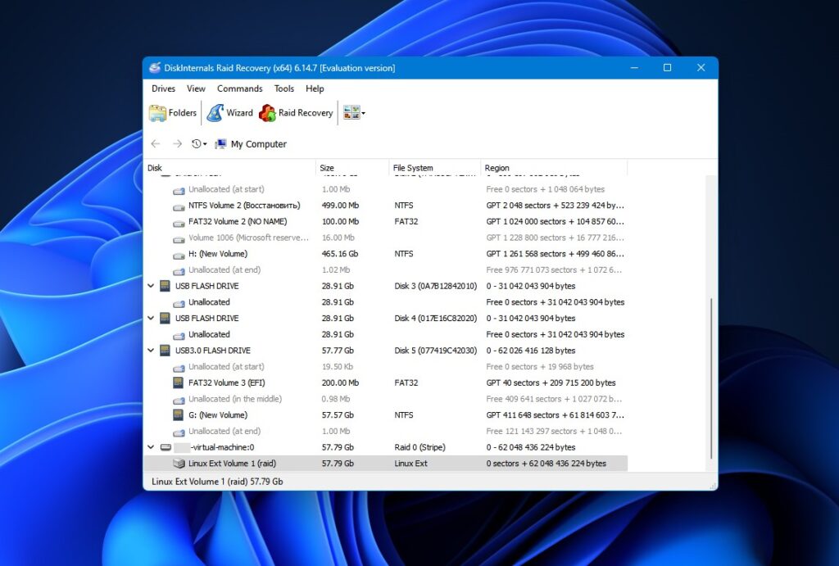Open the Drives menu
This screenshot has height=566, width=839.
162,88
